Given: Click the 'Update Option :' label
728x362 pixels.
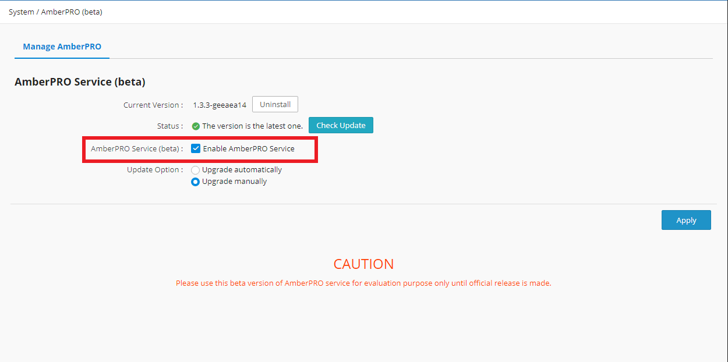Looking at the screenshot, I should (155, 170).
